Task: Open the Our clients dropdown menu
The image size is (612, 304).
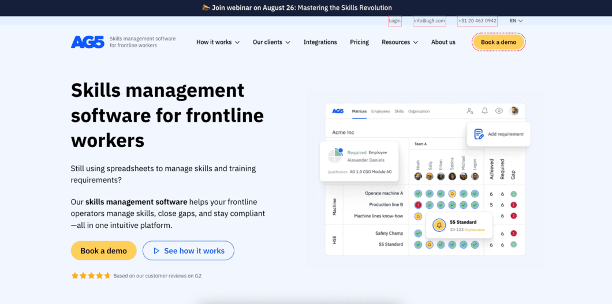Action: point(271,42)
